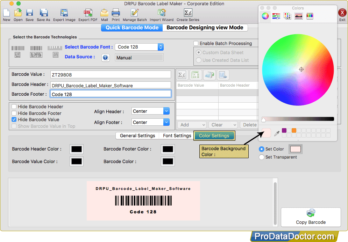Switch to Barcode Designing view Mode
Image resolution: width=348 pixels, height=242 pixels.
(x=205, y=28)
